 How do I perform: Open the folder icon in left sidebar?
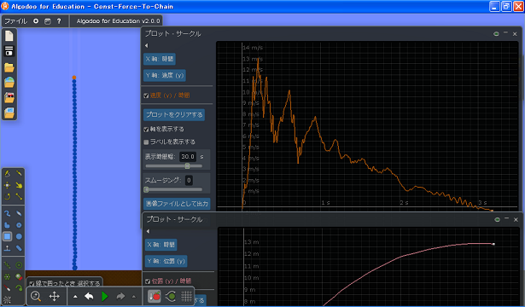tap(9, 67)
